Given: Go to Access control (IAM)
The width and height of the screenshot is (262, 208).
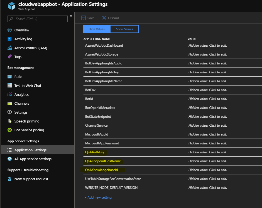Looking at the screenshot, I should (x=31, y=48).
